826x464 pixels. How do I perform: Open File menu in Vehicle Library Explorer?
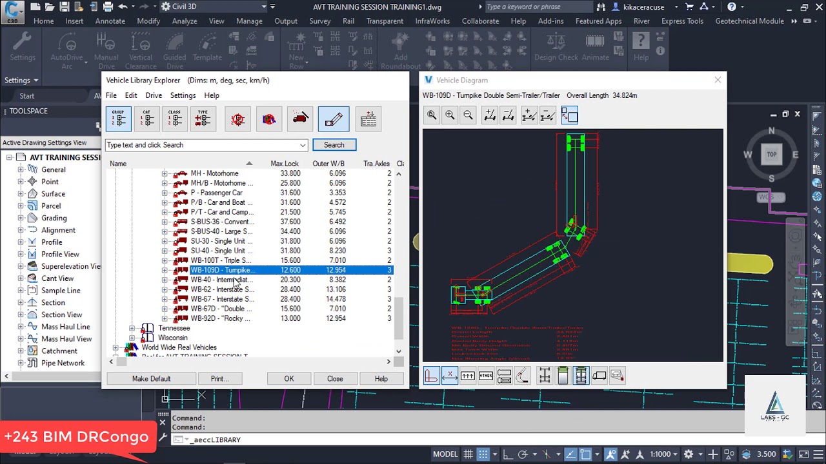click(x=112, y=95)
